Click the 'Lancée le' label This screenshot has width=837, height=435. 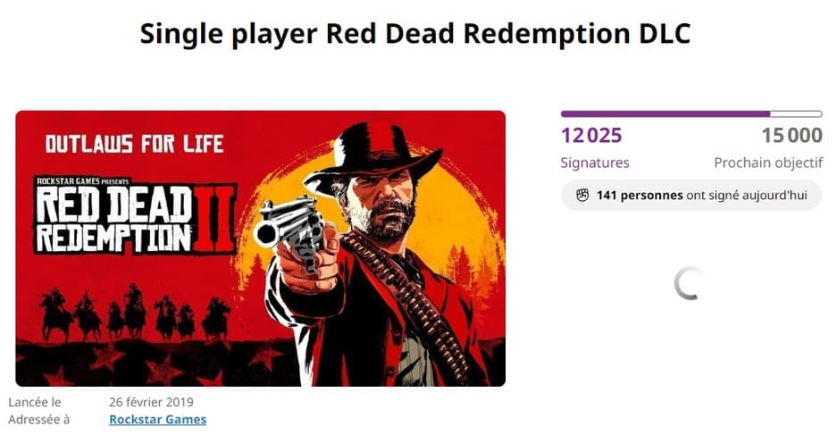tap(35, 402)
